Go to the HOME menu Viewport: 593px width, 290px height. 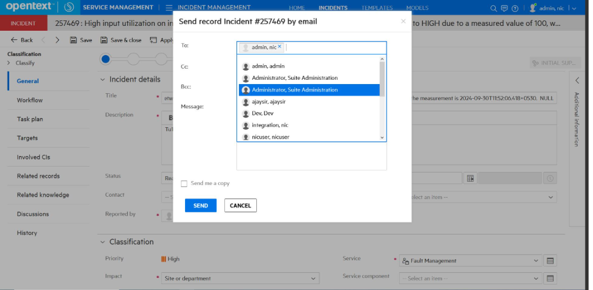(297, 8)
